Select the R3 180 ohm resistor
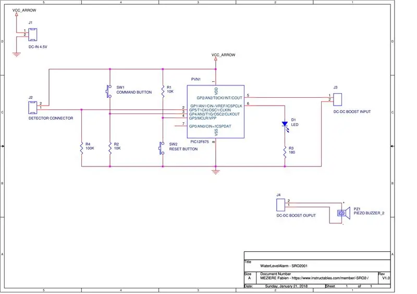Image resolution: width=417 pixels, height=294 pixels. (x=285, y=152)
